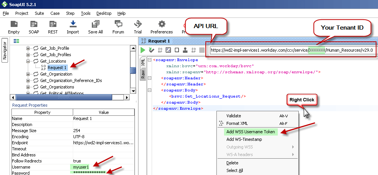378x175 pixels.
Task: Click Message Size value 254
Action: point(104,131)
